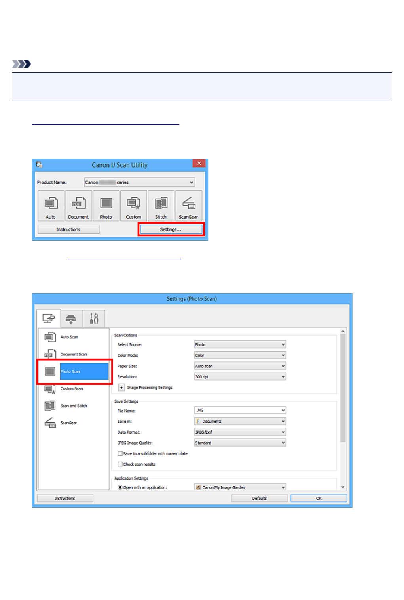
Task: Click the Photo Scan label in sidebar
Action: (70, 371)
